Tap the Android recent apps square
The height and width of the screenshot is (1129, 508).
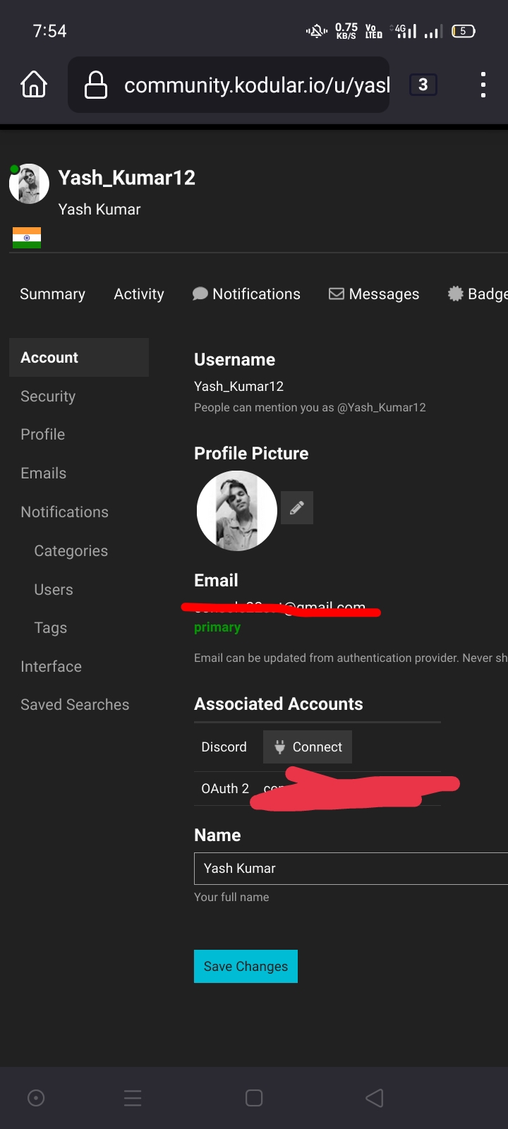point(254,1098)
